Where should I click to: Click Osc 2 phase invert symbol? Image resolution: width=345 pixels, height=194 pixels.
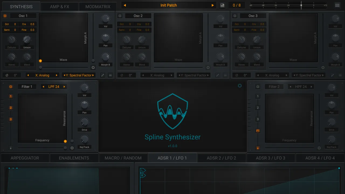[x=122, y=75]
